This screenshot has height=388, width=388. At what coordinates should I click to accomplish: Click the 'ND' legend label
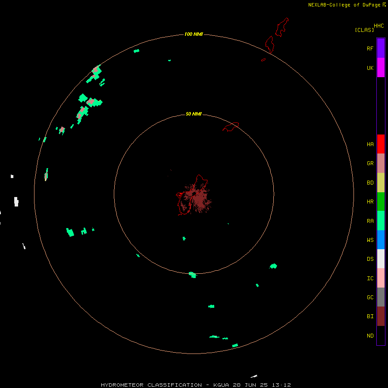370,335
